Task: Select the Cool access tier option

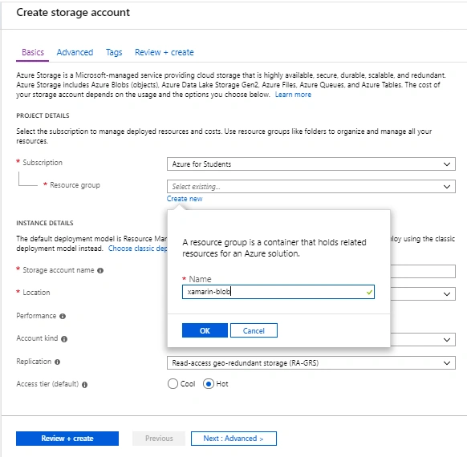Action: pos(173,384)
